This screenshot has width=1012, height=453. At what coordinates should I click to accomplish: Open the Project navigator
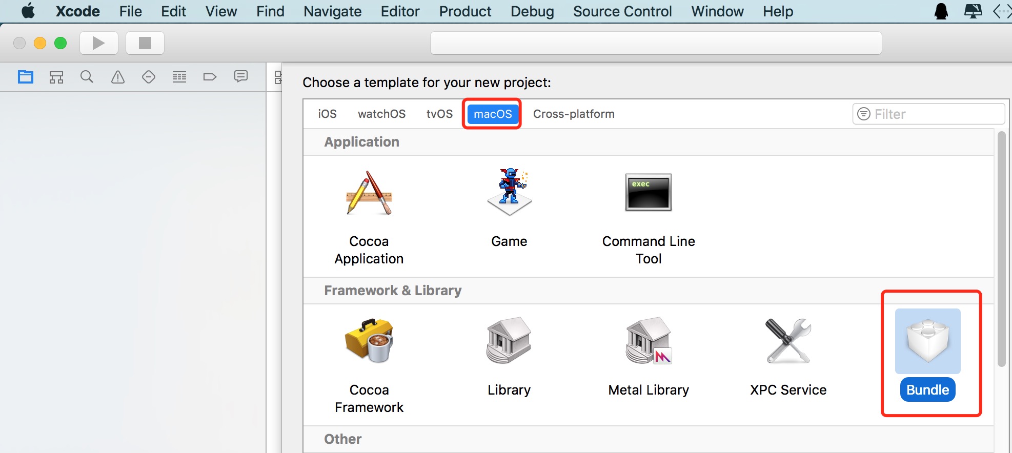click(x=26, y=77)
